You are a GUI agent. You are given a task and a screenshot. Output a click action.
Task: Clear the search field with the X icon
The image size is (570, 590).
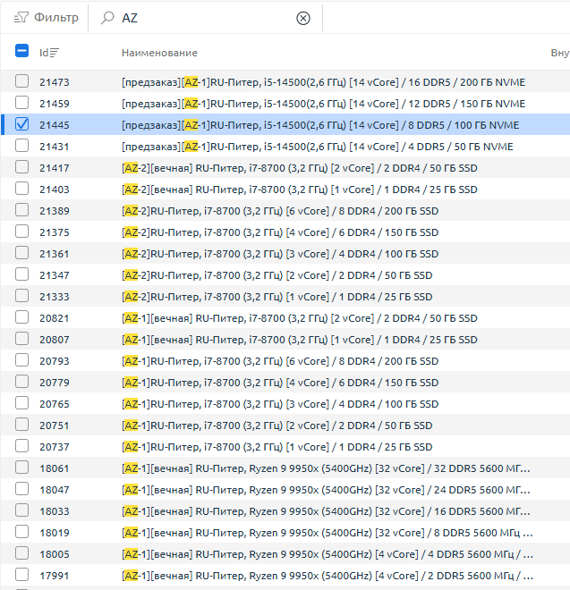[303, 18]
